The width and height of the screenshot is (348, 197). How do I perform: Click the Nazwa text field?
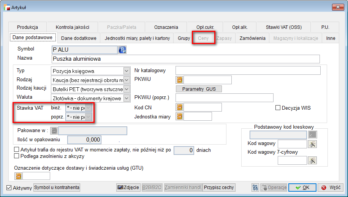tap(185, 59)
